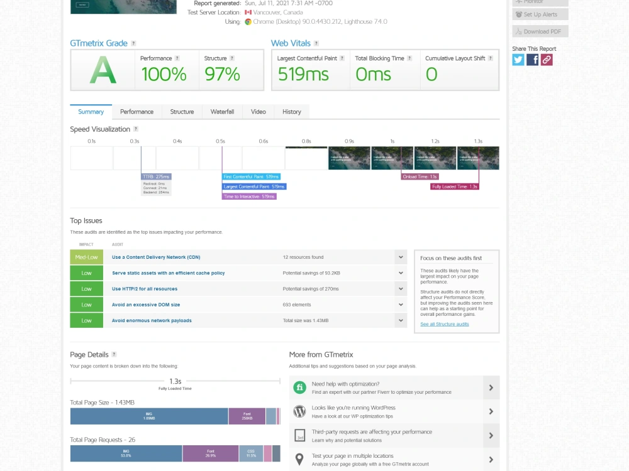This screenshot has height=471, width=629.
Task: Open Performance score help icon
Action: click(177, 58)
